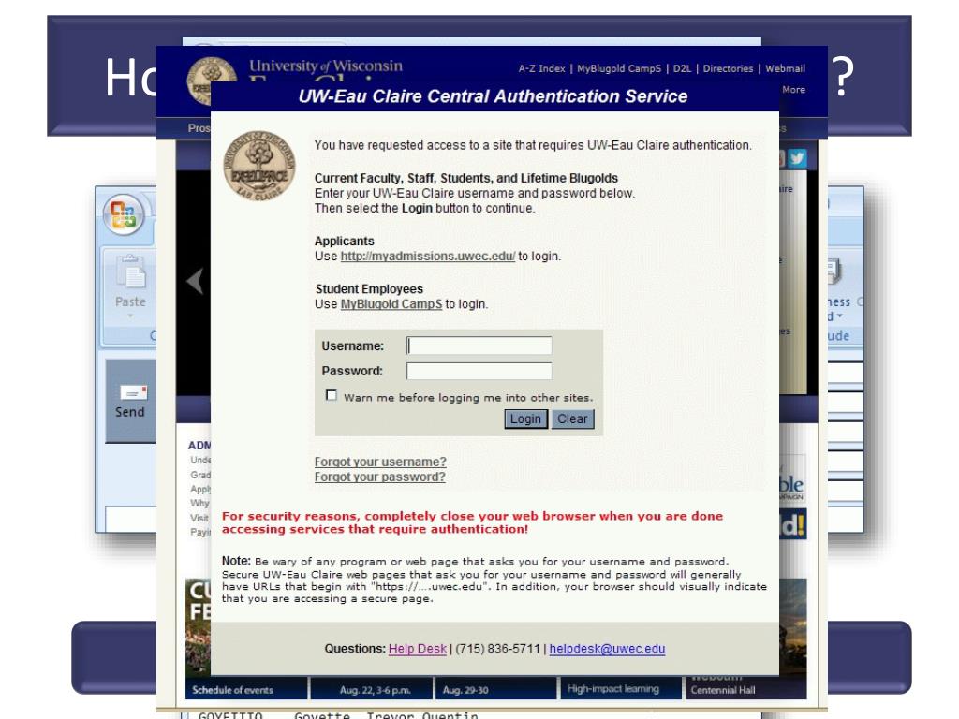The height and width of the screenshot is (719, 959).
Task: Focus the Password input field
Action: point(479,371)
